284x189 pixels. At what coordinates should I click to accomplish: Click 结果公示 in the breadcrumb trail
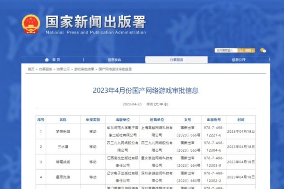(63, 69)
